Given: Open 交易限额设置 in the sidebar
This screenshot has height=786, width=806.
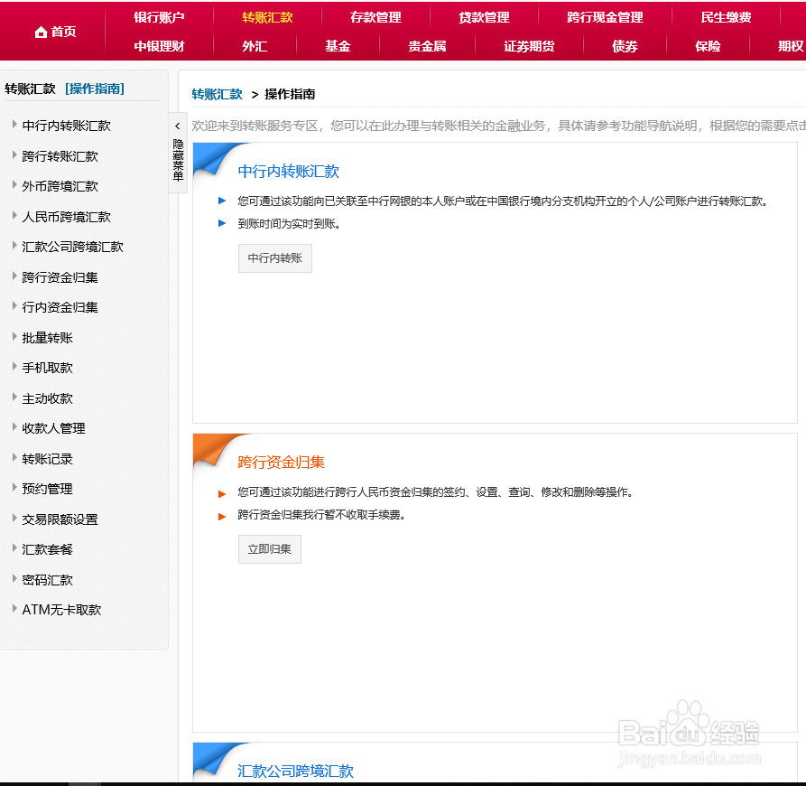Looking at the screenshot, I should tap(60, 519).
